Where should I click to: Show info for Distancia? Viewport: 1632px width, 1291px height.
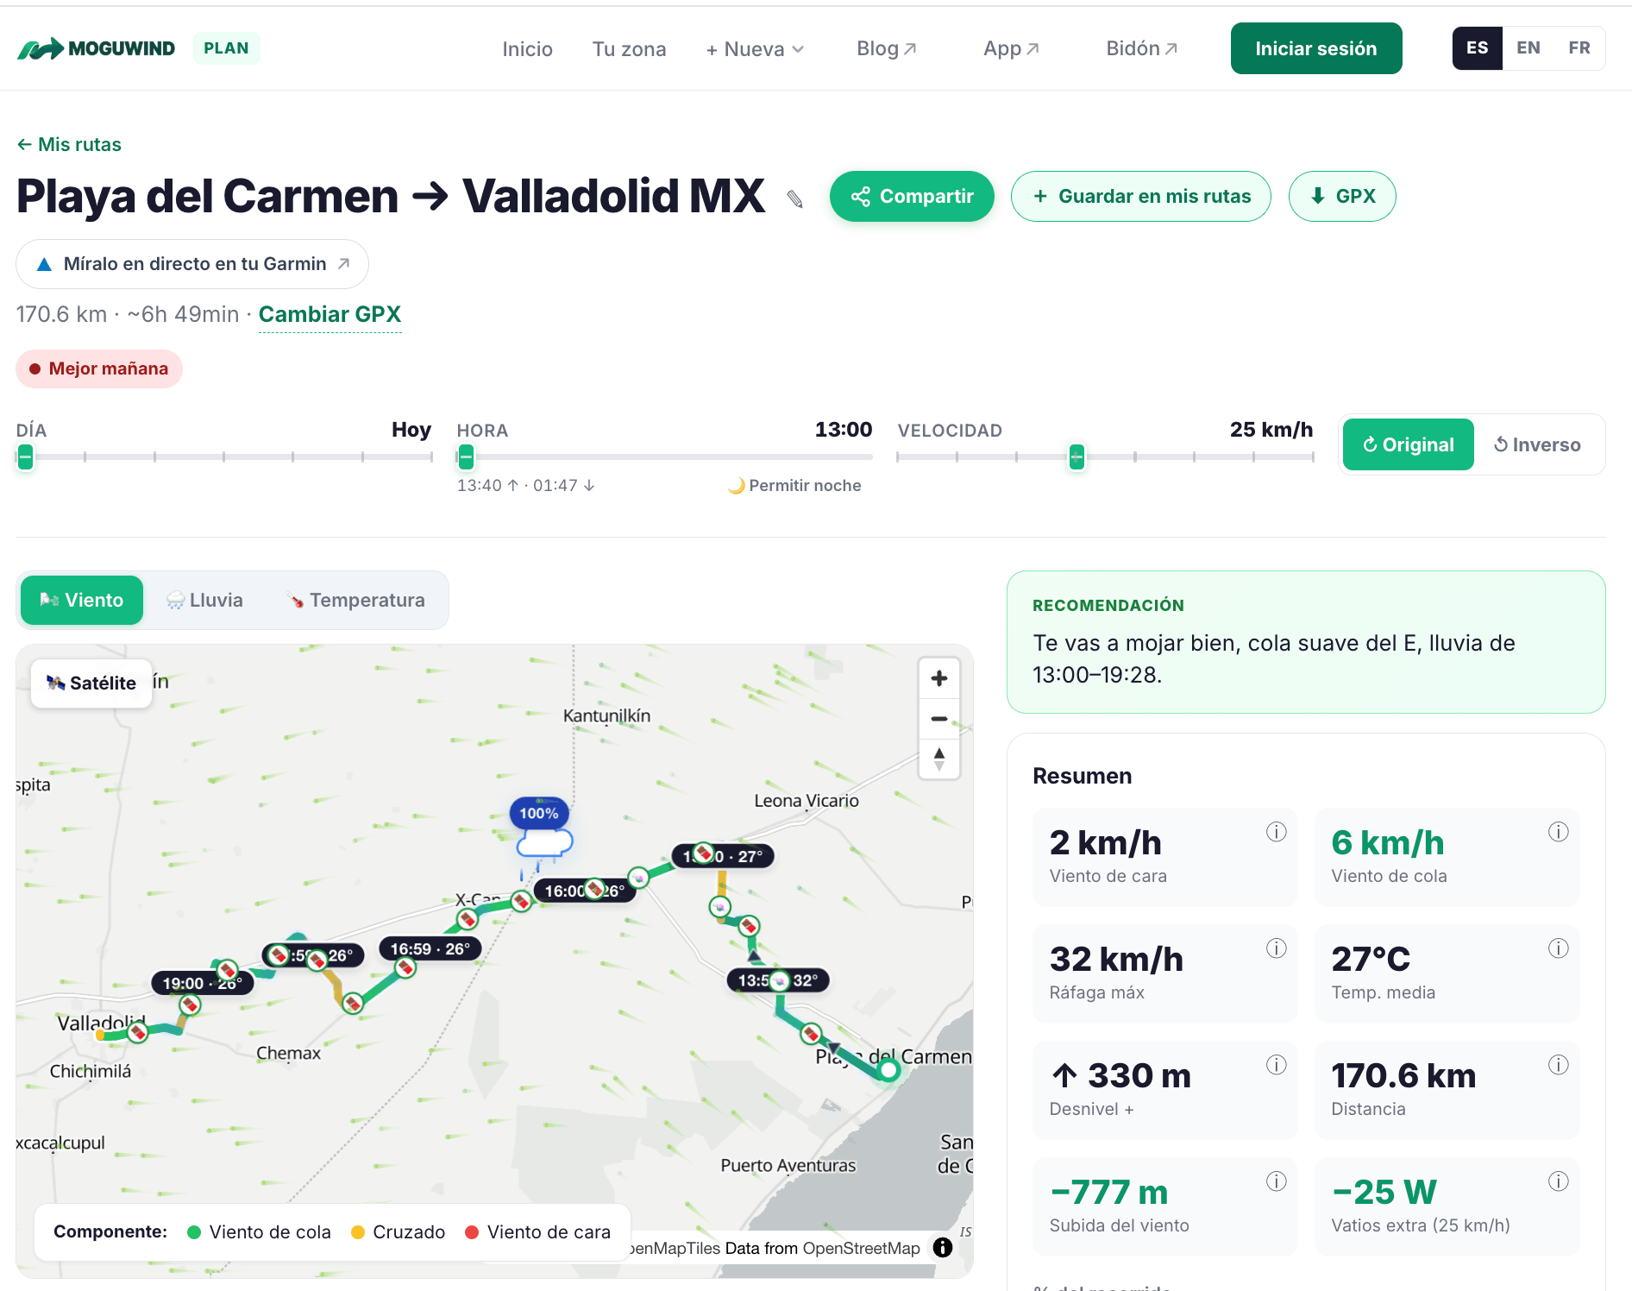1558,1065
